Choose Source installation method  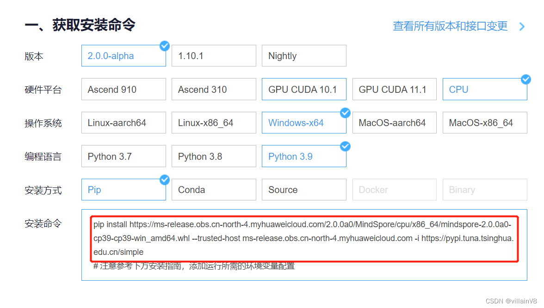tap(304, 189)
